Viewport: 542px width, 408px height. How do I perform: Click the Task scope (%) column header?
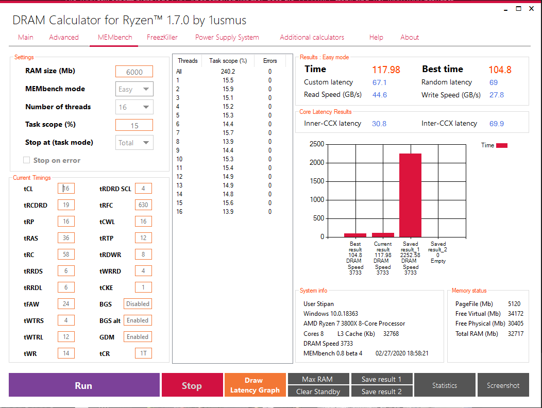click(x=228, y=61)
